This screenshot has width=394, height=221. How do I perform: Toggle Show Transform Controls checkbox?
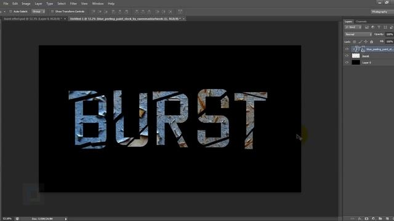click(x=52, y=12)
